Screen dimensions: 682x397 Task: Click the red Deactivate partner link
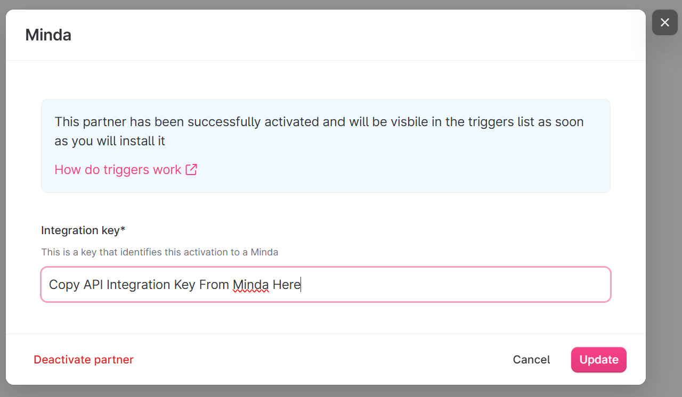pyautogui.click(x=84, y=360)
